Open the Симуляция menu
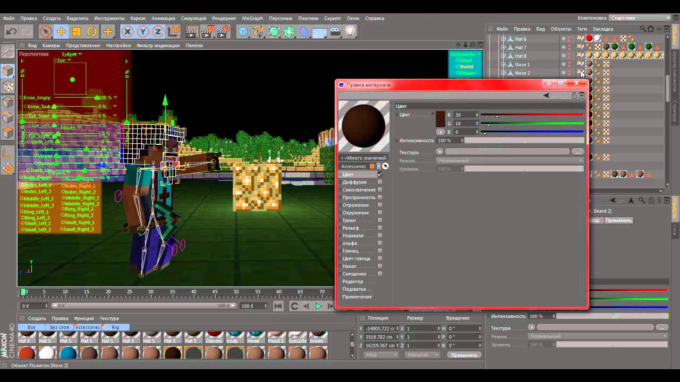Viewport: 680px width, 382px height. coord(193,18)
